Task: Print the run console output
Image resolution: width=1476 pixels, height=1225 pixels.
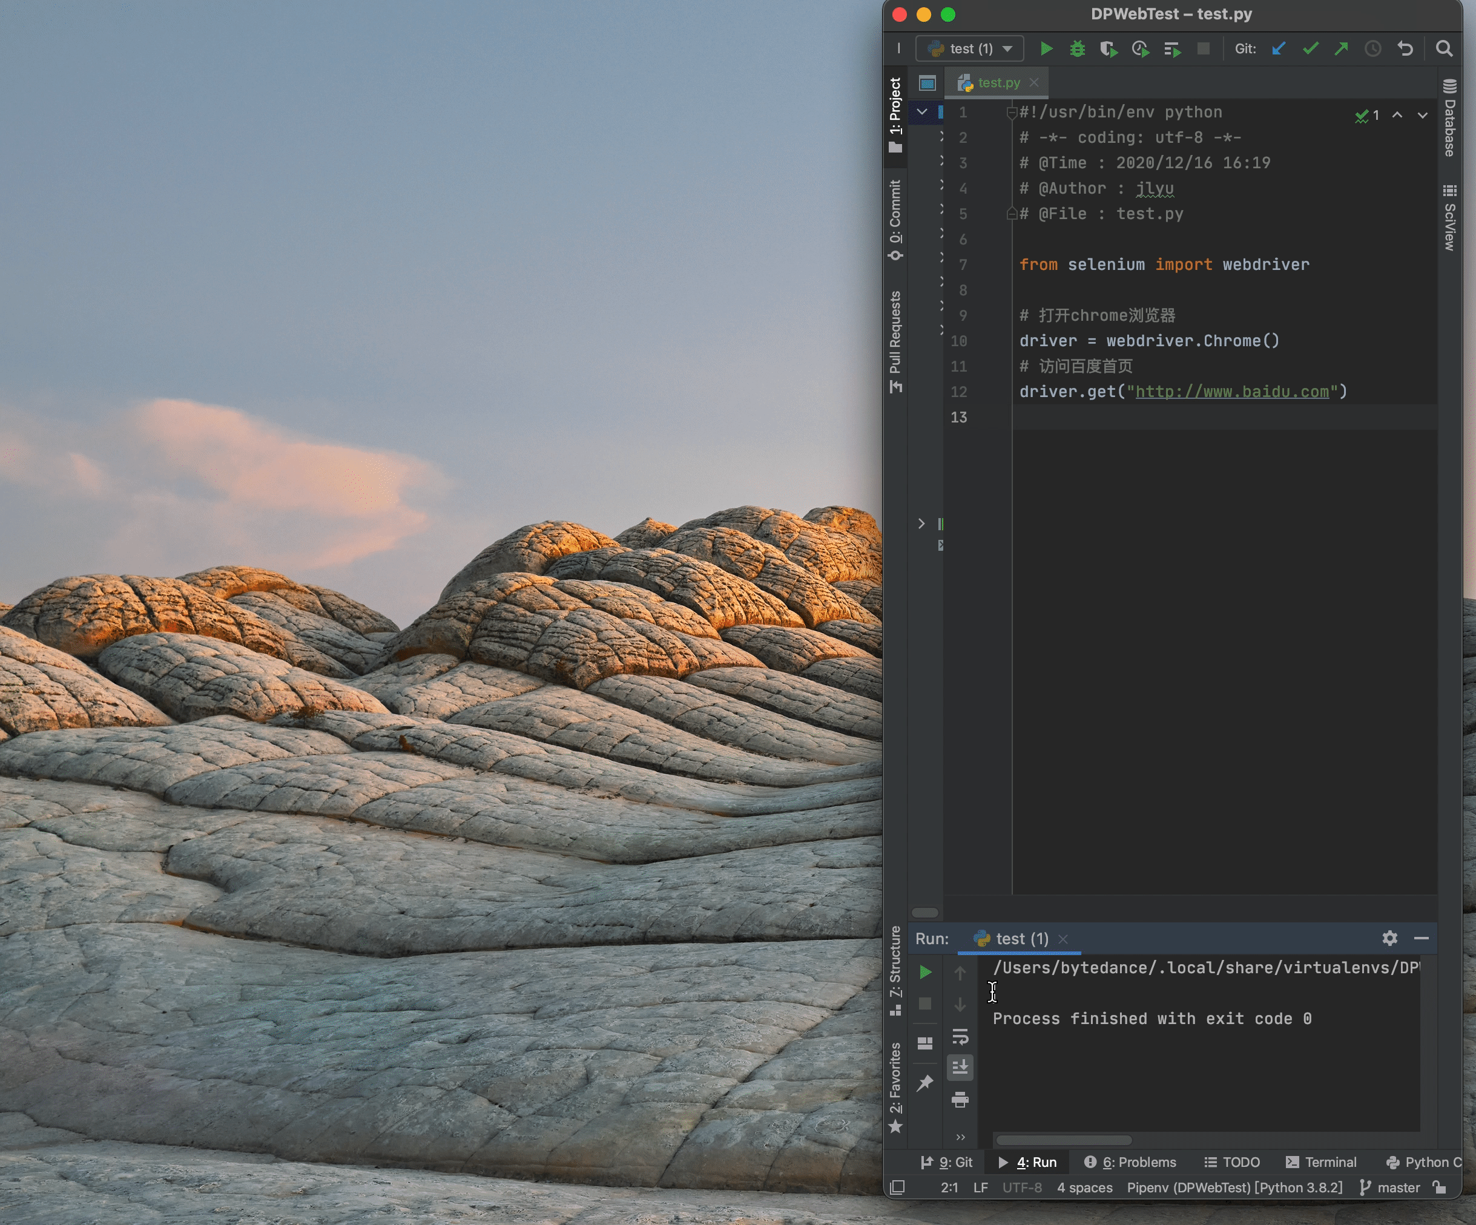Action: pos(960,1100)
